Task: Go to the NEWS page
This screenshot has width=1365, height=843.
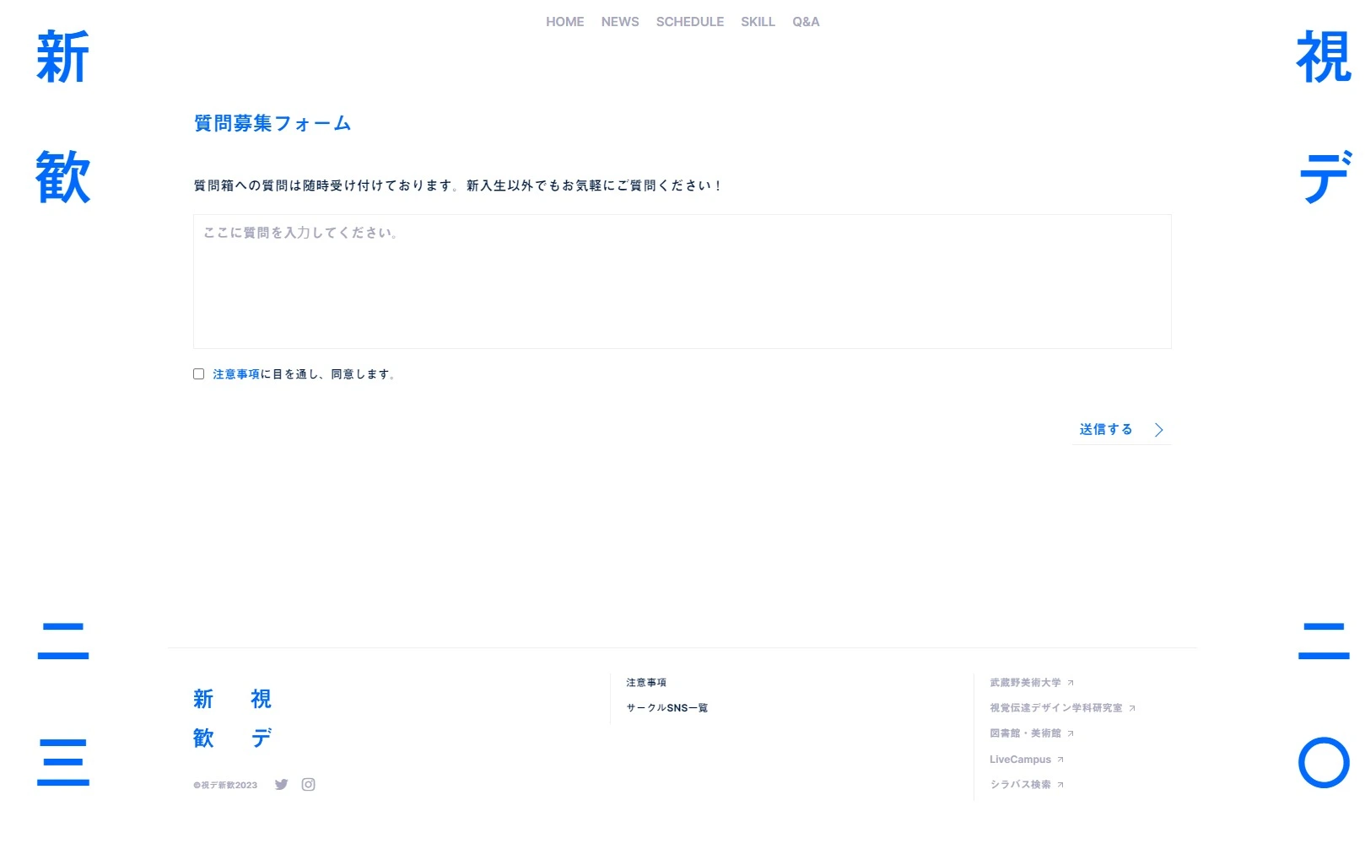Action: tap(620, 22)
